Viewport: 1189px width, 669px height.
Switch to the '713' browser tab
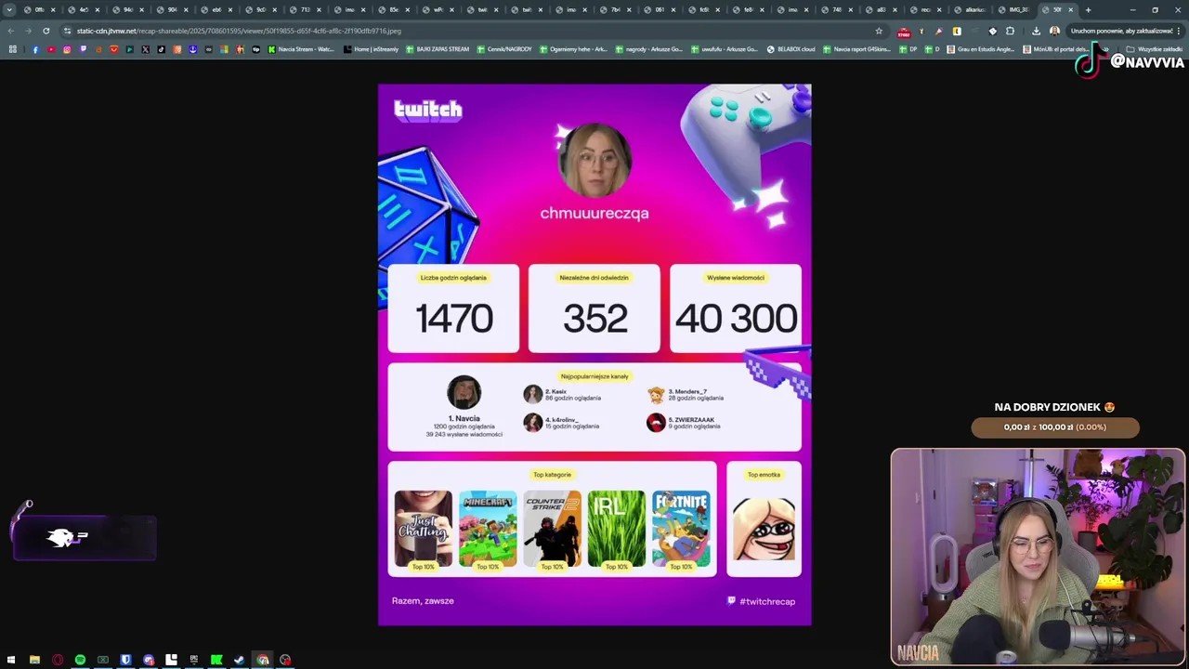[306, 9]
